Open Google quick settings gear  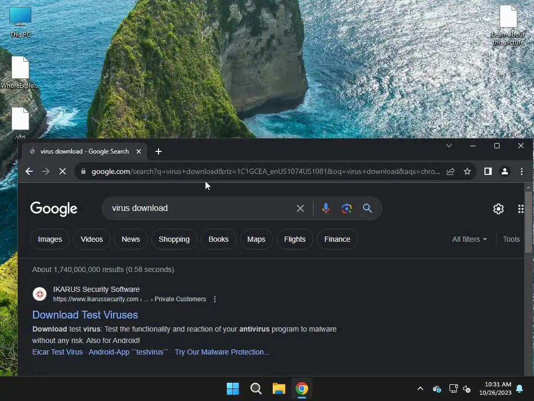click(498, 209)
